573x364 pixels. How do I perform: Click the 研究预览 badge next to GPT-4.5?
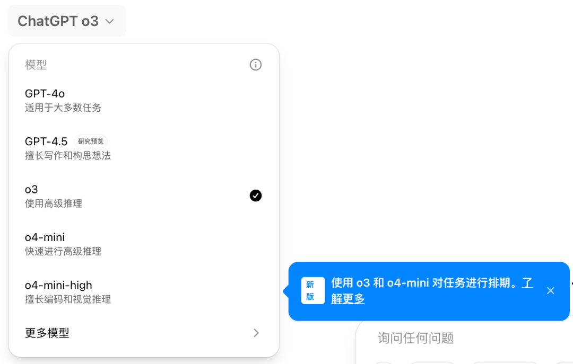click(x=91, y=141)
